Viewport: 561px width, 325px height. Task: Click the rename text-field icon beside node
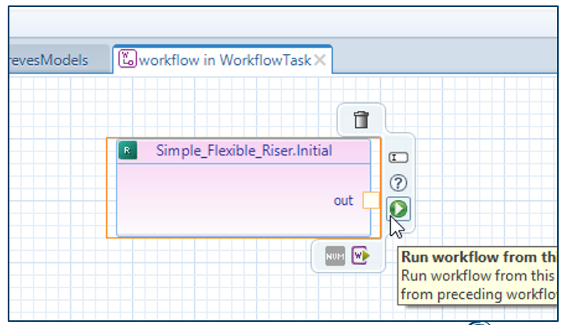coord(398,158)
